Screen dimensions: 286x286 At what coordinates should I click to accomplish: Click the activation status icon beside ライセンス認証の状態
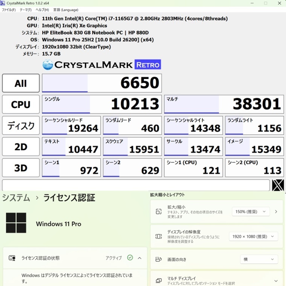coord(12,258)
